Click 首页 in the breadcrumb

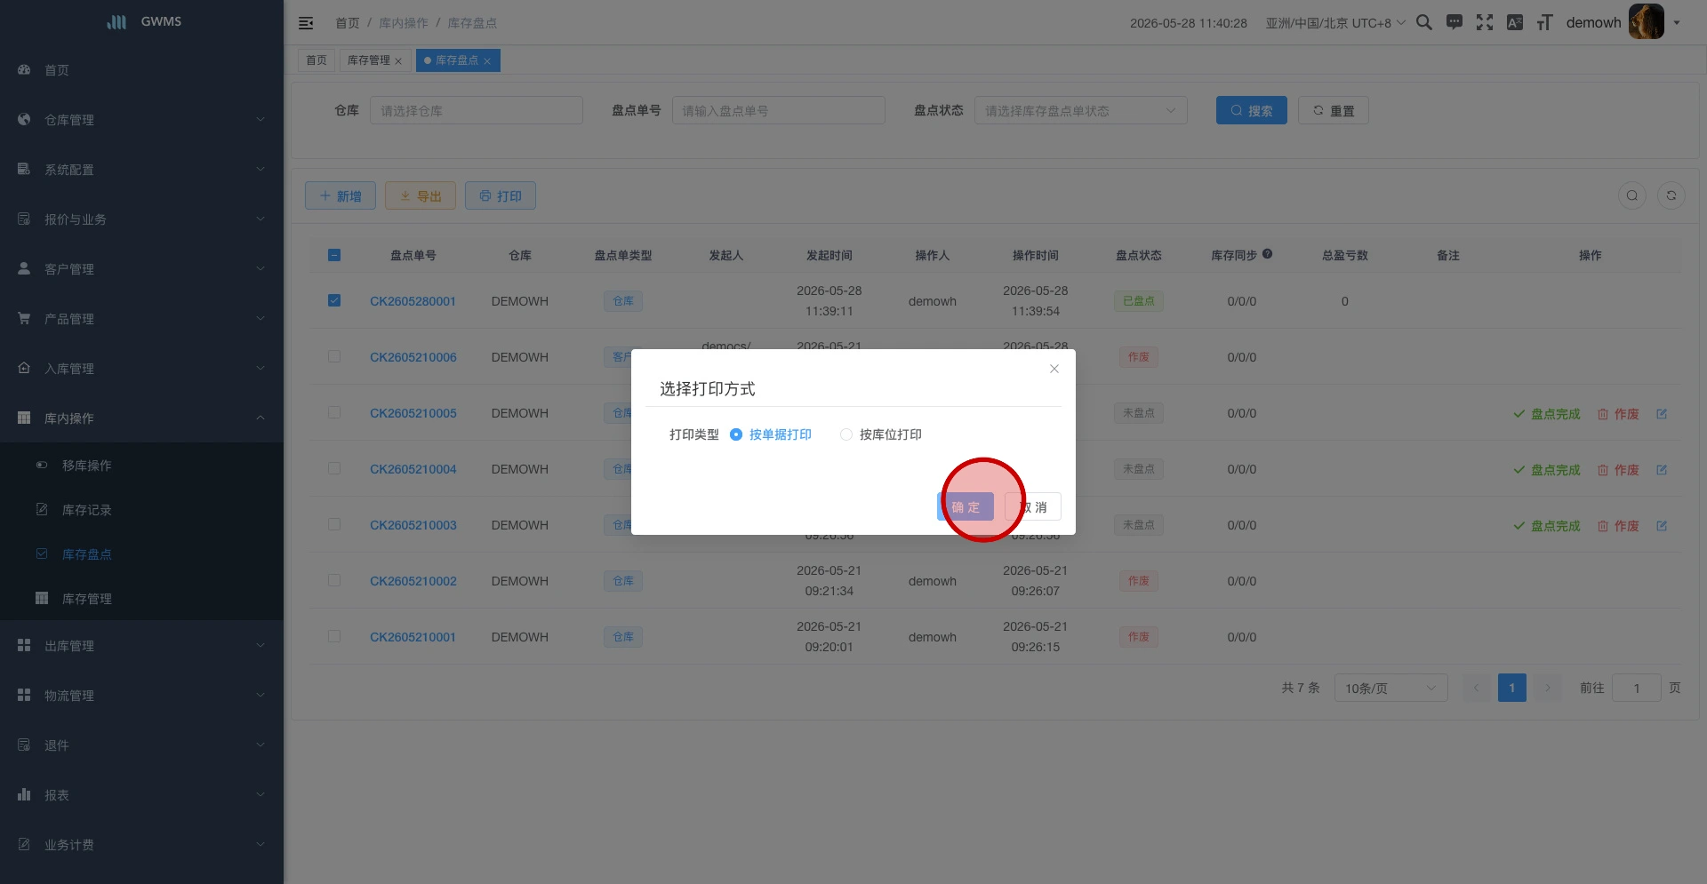348,23
